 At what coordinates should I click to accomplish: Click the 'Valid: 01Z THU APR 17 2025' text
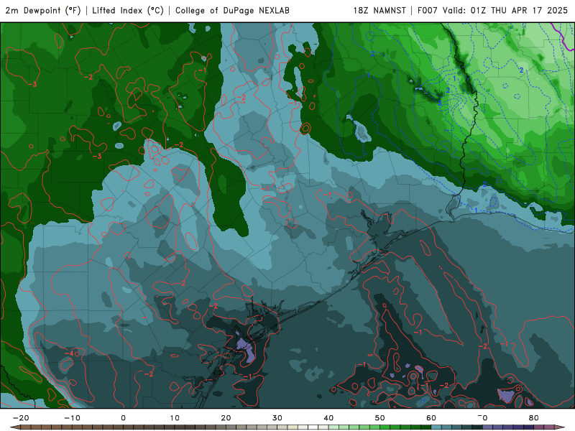coord(505,11)
